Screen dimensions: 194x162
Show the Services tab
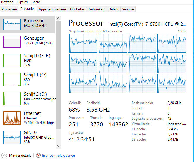(x=128, y=9)
